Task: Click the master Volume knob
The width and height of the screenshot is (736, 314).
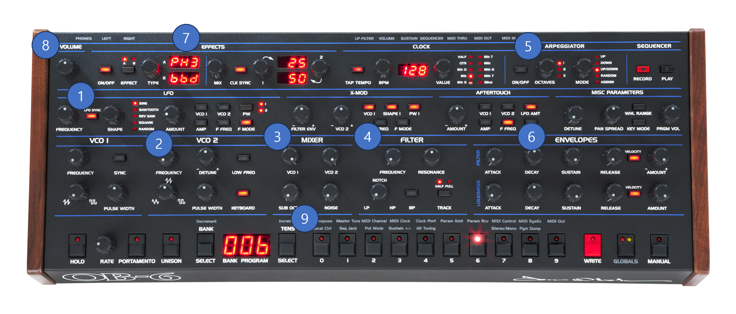Action: 67,68
